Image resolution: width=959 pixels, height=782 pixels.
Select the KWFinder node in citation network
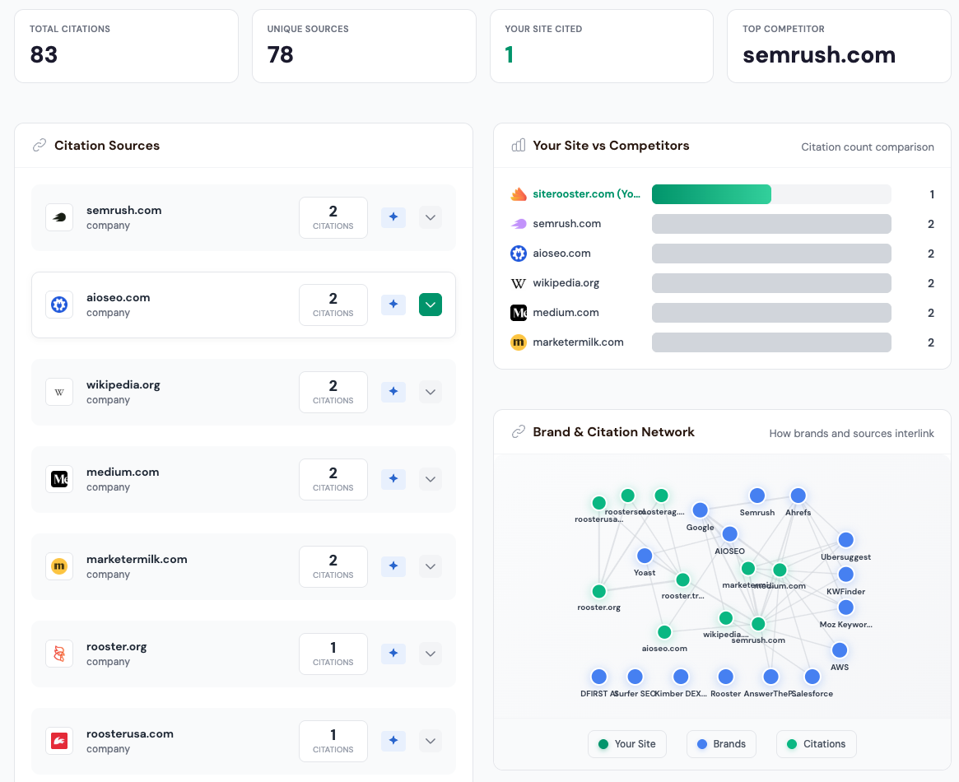(846, 575)
